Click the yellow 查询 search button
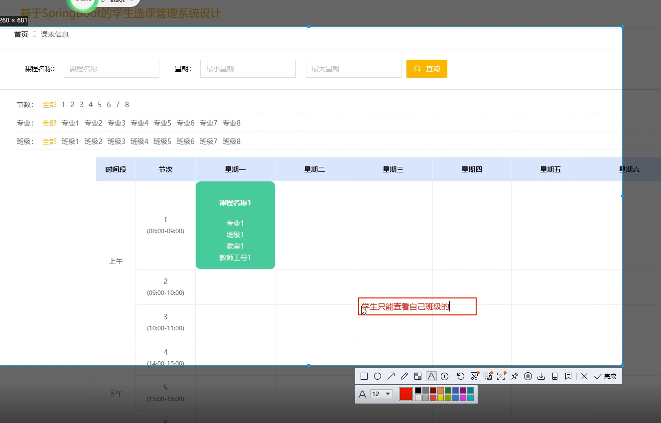This screenshot has height=423, width=661. [426, 68]
